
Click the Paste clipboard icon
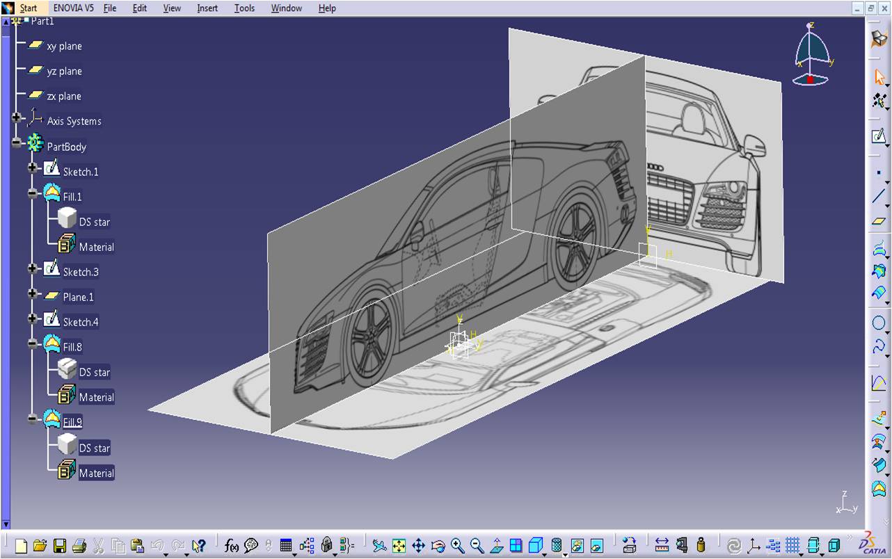137,546
